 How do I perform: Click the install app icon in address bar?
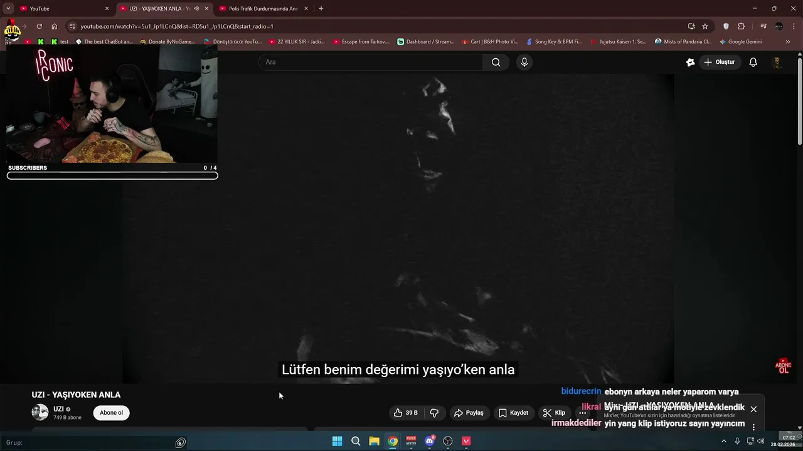pos(691,26)
